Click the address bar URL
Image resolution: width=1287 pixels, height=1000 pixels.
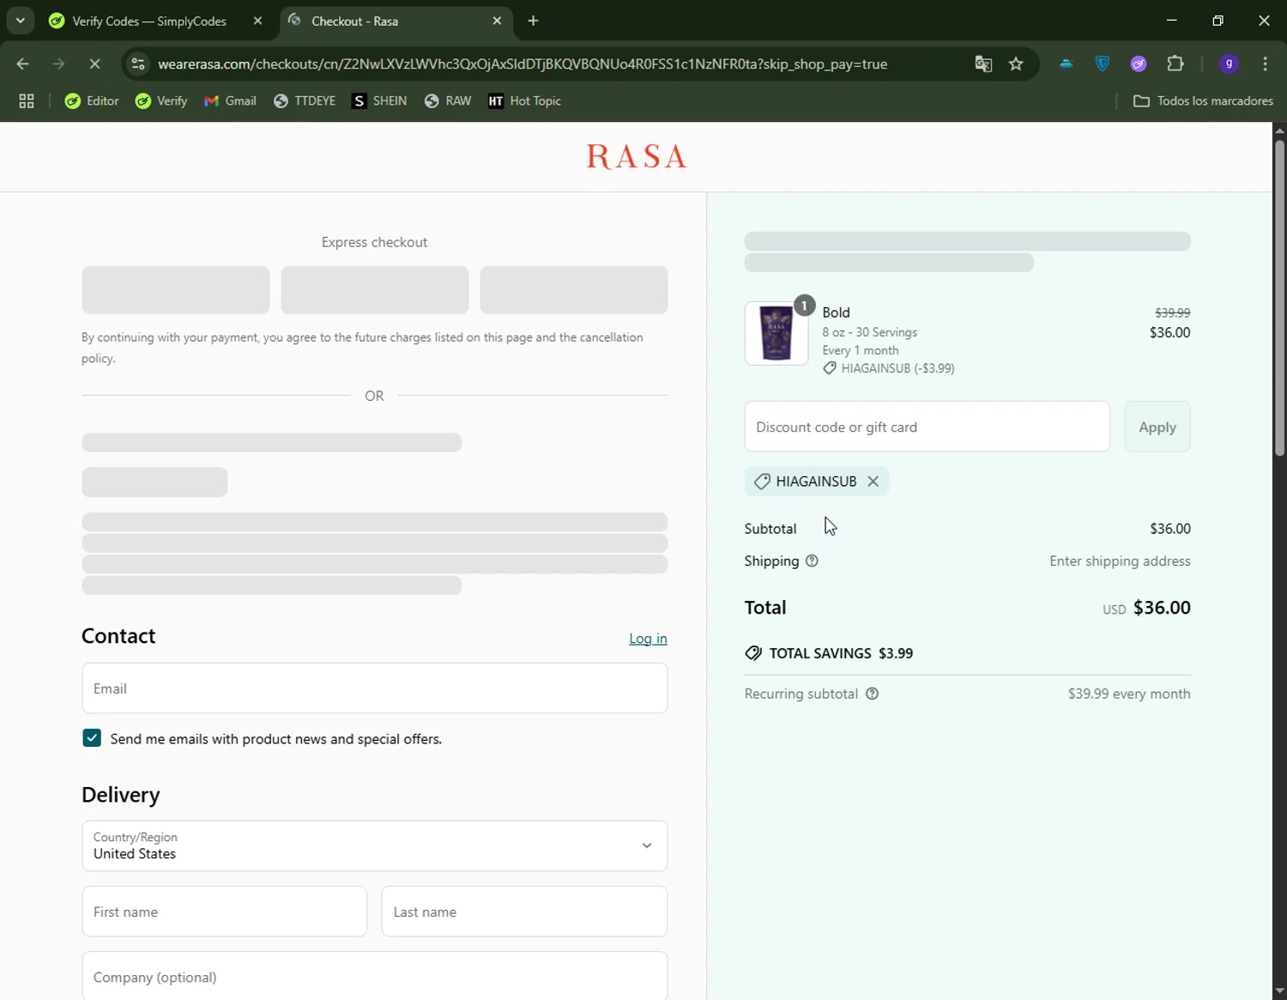click(523, 64)
